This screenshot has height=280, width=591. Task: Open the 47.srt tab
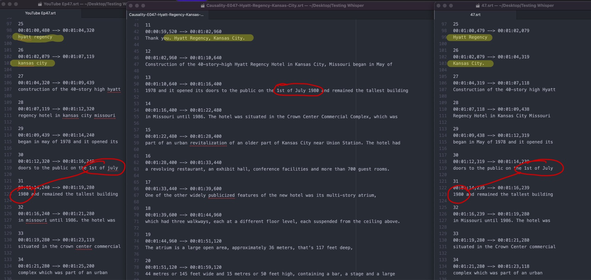click(x=475, y=15)
